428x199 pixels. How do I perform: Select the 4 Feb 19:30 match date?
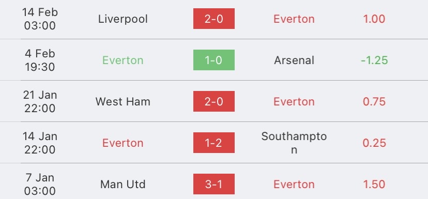[x=40, y=60]
